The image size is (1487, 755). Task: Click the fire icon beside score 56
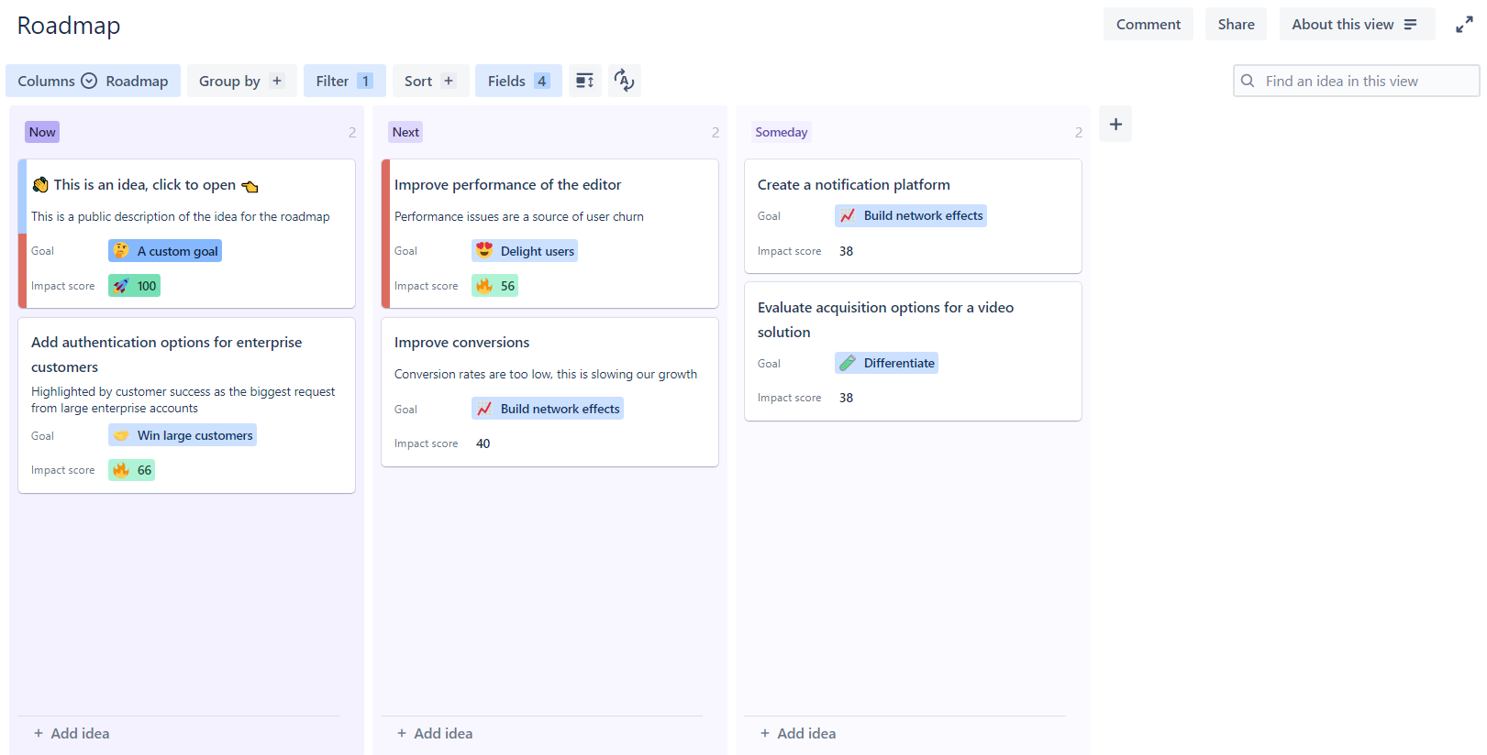click(484, 286)
